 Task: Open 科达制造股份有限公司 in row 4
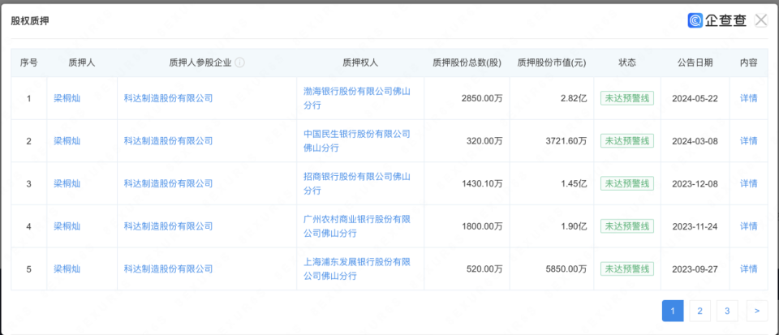[x=169, y=226]
